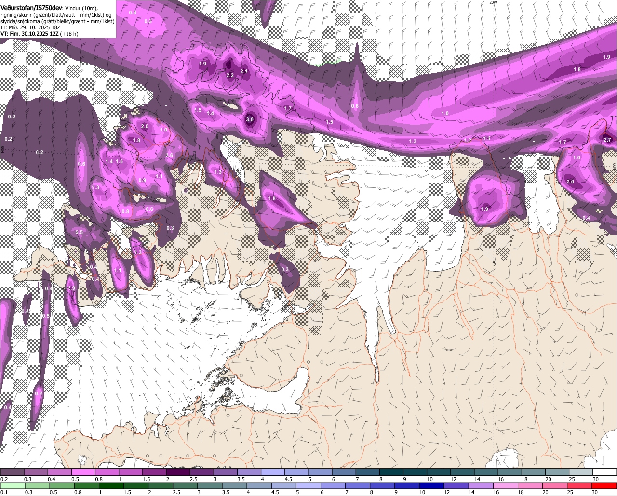Click the "slydda/snjókoma (grátt/bleikt/grænt" description line

click(57, 21)
